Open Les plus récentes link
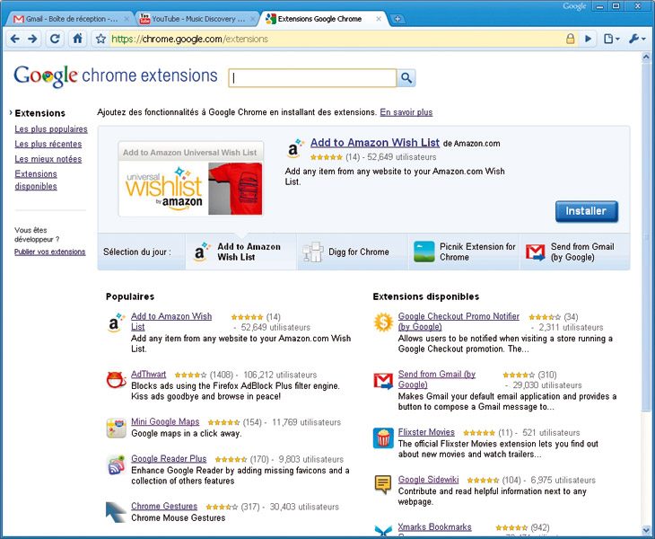This screenshot has width=655, height=539. point(48,145)
